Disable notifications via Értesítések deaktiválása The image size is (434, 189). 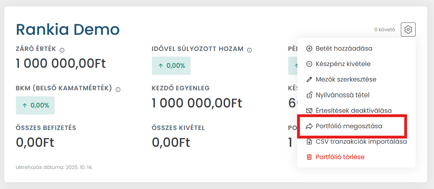pos(353,111)
